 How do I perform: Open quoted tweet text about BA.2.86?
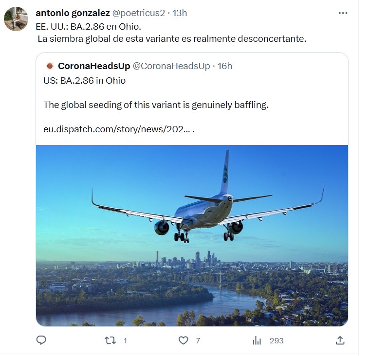pyautogui.click(x=156, y=105)
